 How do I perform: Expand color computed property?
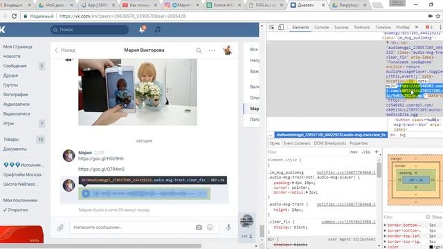coord(385,247)
